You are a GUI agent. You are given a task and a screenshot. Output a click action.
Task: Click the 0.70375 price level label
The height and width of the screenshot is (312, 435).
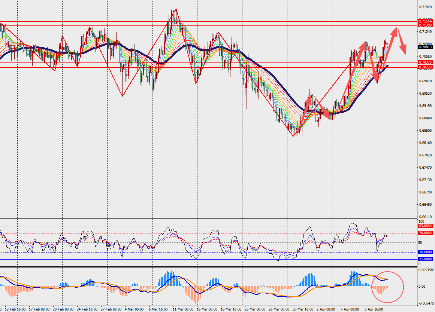[x=425, y=62]
